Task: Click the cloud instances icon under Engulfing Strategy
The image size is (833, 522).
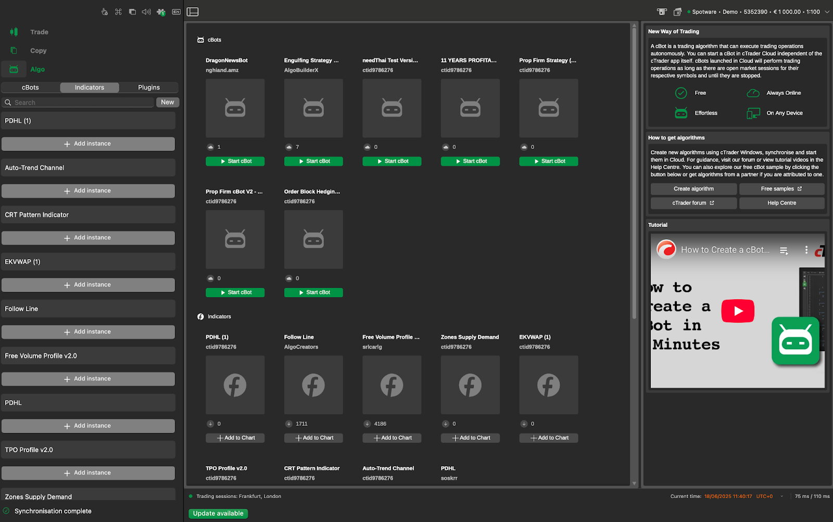Action: pyautogui.click(x=289, y=147)
